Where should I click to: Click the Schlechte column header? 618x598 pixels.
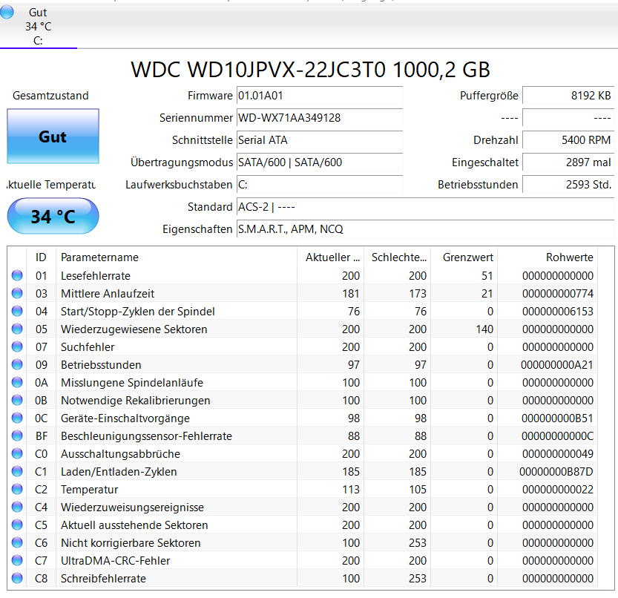pyautogui.click(x=398, y=257)
